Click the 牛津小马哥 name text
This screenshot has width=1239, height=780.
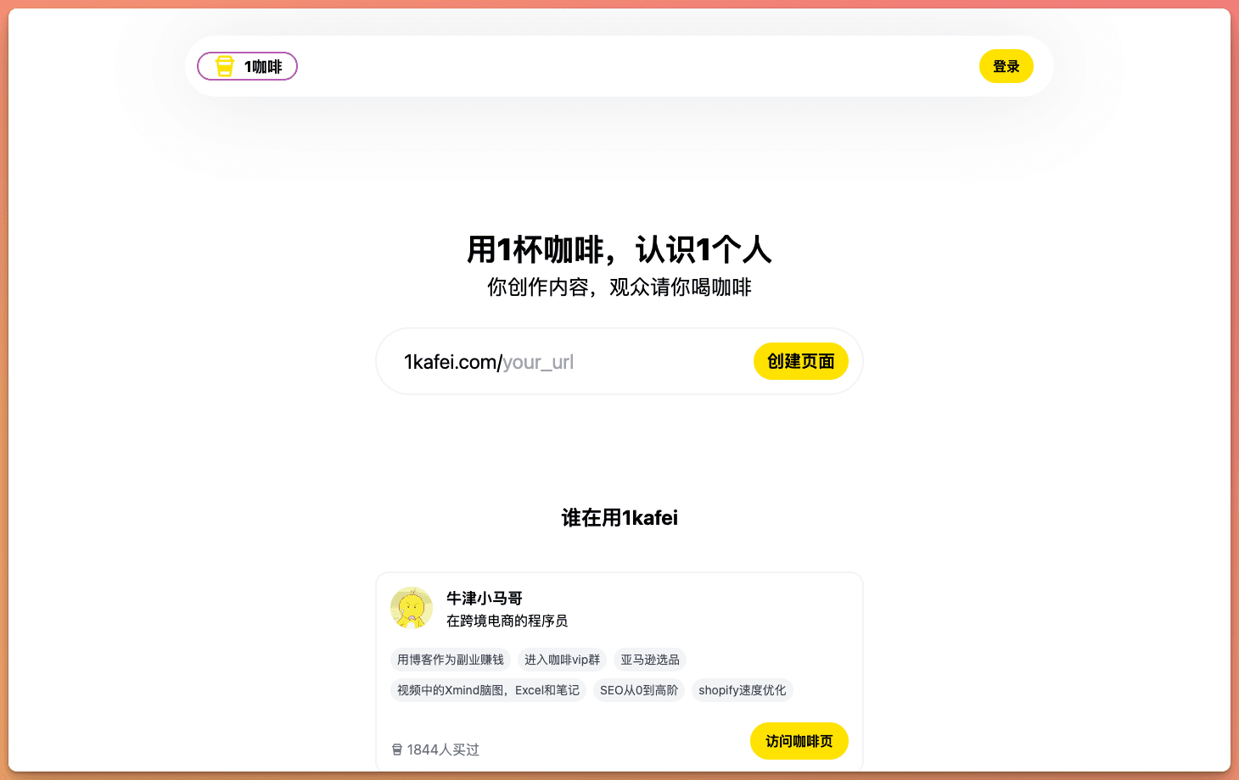[485, 599]
